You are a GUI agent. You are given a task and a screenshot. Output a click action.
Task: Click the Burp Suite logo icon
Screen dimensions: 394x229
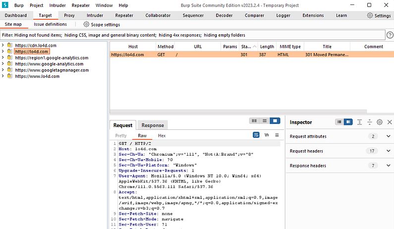(5, 5)
